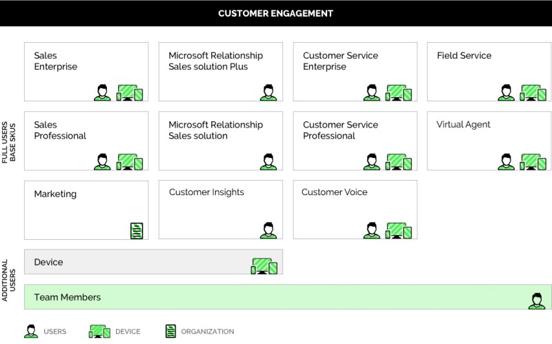Click the user icon in Team Members bar
Screen dimensions: 552x344
(537, 301)
